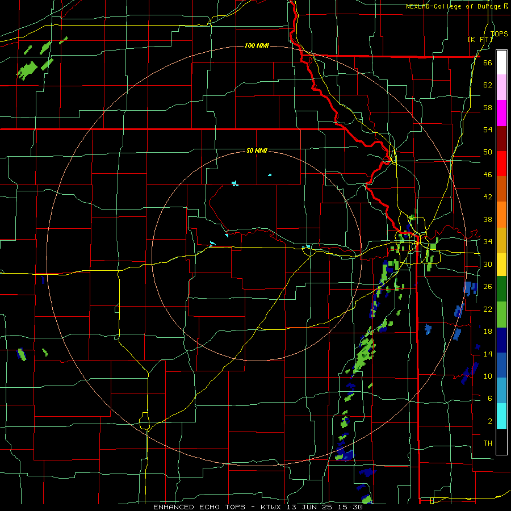Click the "100 NMI" range ring label
The height and width of the screenshot is (511, 511).
(257, 45)
